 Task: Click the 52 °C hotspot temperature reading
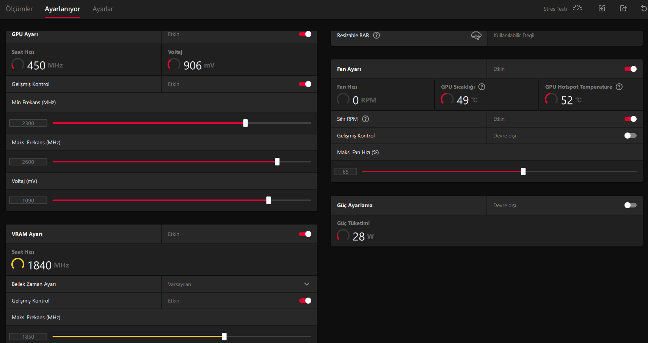pos(571,100)
